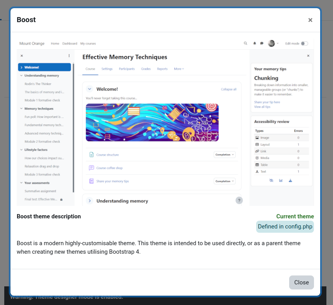The height and width of the screenshot is (305, 333).
Task: Click the 'Boost theme description' heading
Action: tap(49, 216)
